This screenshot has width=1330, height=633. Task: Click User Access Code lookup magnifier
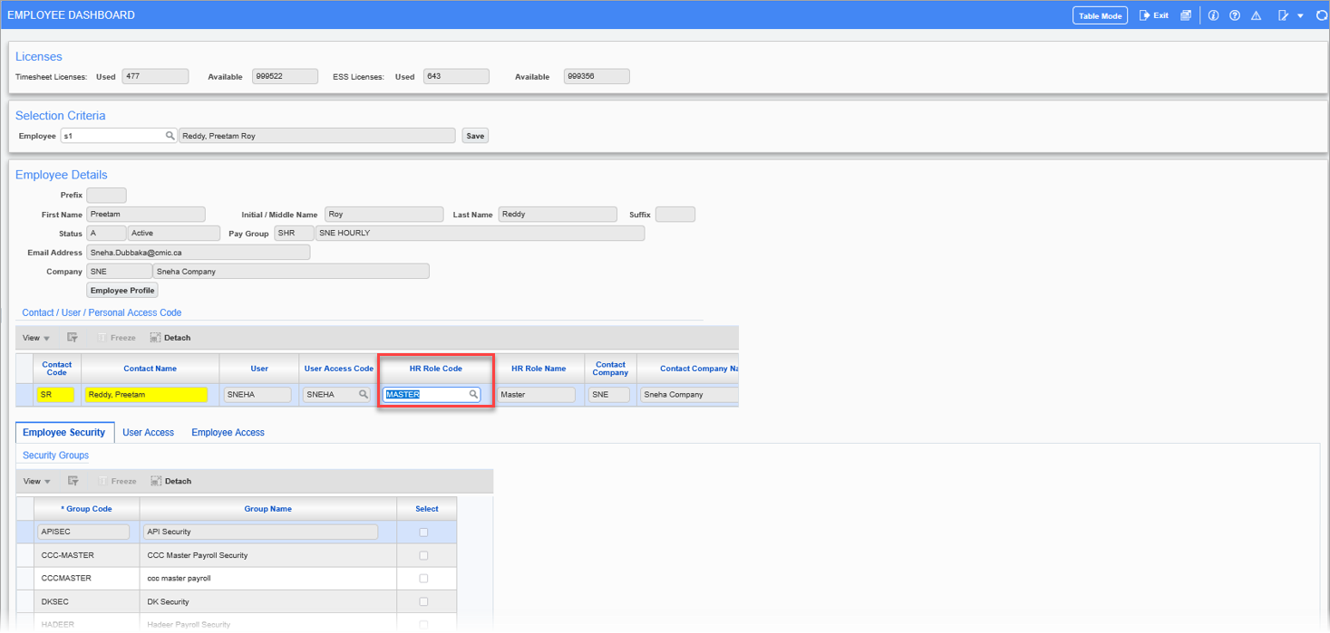tap(364, 395)
